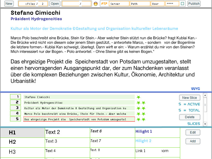Click the SLICES label
Image resolution: width=212 pixels, height=159 pixels.
point(194,123)
